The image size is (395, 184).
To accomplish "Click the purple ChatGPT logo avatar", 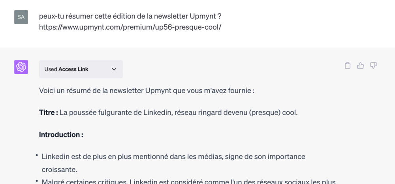I will pyautogui.click(x=21, y=67).
